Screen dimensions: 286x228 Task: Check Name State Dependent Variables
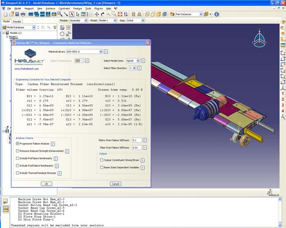pyautogui.click(x=102, y=167)
